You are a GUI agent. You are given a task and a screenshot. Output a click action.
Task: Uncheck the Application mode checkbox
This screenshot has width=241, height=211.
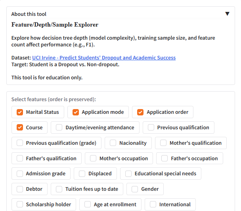[x=76, y=112]
